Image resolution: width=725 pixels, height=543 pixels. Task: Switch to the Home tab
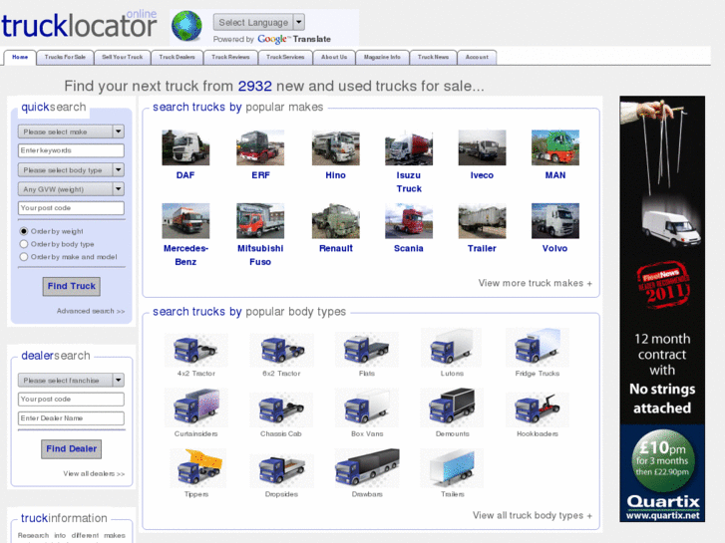pos(20,58)
